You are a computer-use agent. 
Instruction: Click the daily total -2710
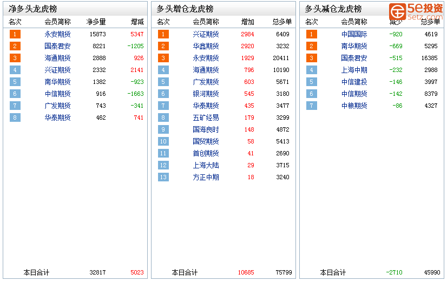click(x=395, y=272)
